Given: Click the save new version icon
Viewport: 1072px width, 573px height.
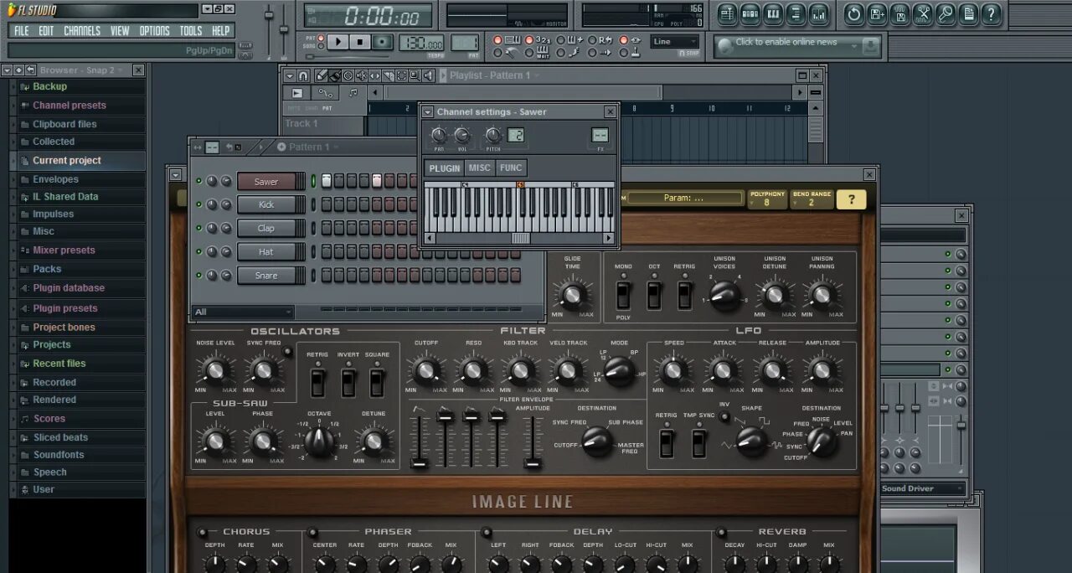Looking at the screenshot, I should pyautogui.click(x=877, y=13).
